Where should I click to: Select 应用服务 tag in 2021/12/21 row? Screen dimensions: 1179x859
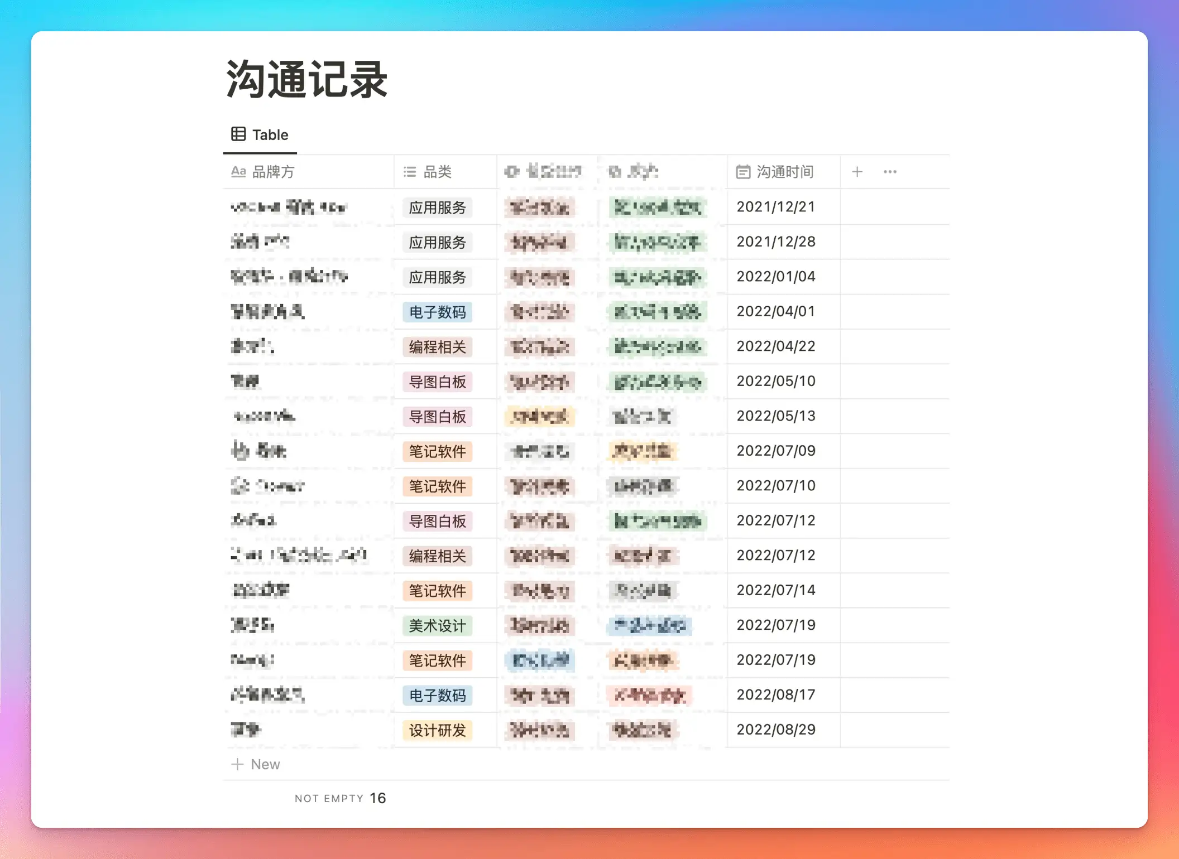[x=438, y=207]
